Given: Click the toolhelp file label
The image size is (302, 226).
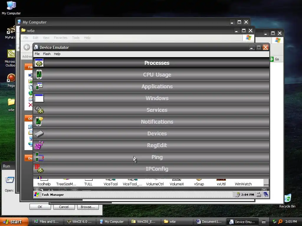Looking at the screenshot, I should coord(44,184).
